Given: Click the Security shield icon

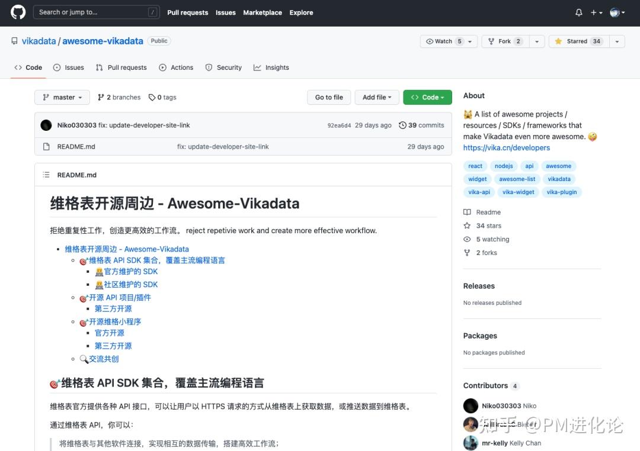Looking at the screenshot, I should (209, 67).
